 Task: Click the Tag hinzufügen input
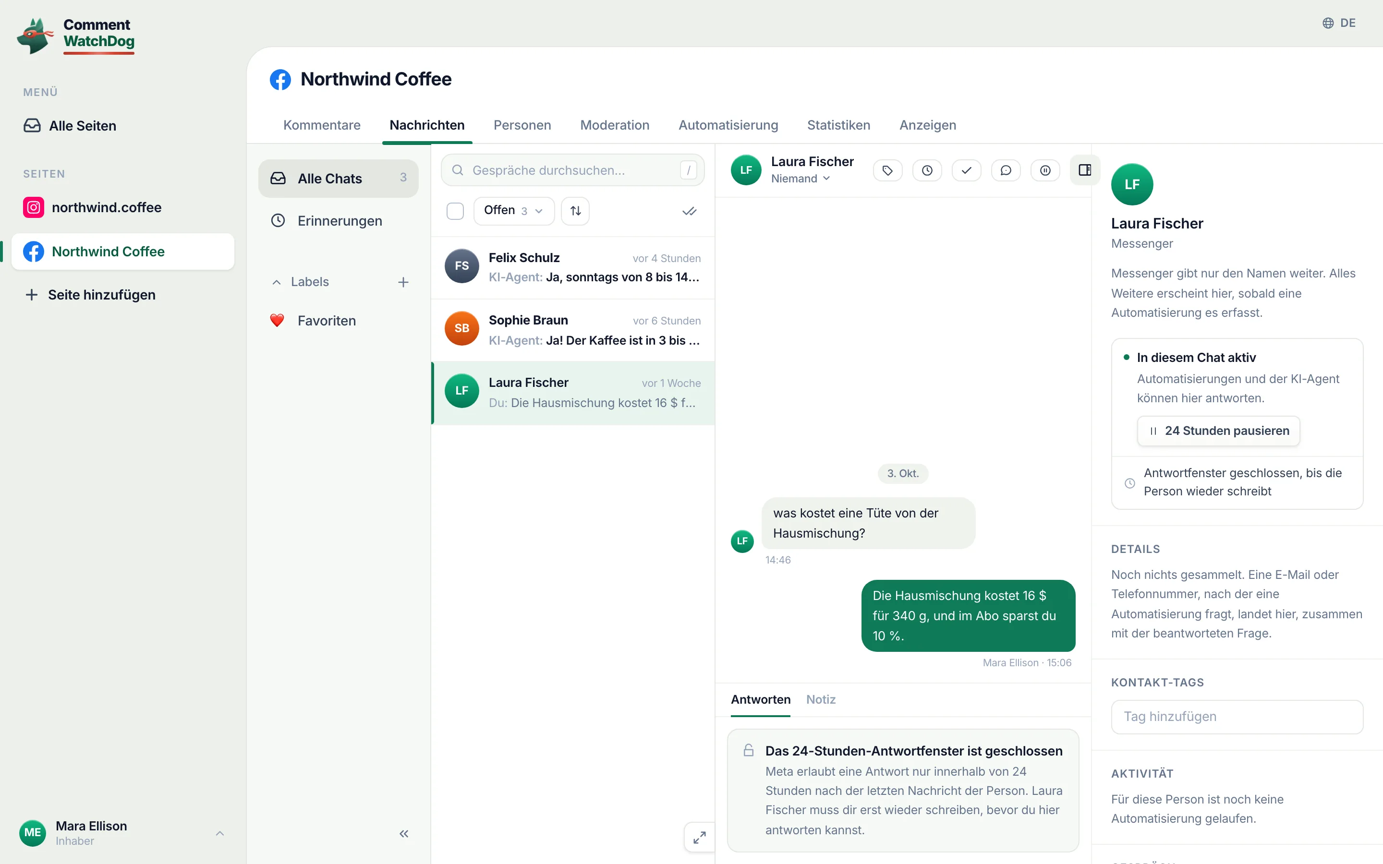[1237, 717]
